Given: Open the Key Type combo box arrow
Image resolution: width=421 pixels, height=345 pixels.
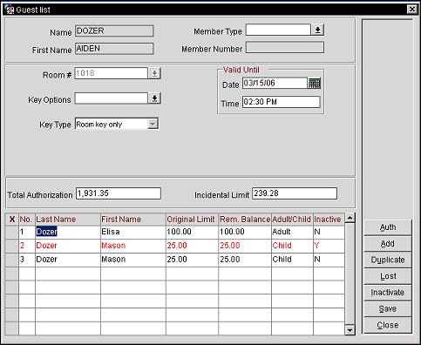Looking at the screenshot, I should pos(153,124).
